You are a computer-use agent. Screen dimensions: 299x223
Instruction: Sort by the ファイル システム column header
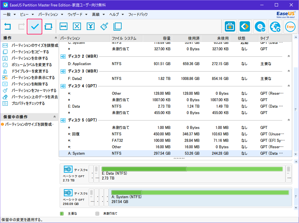(126, 38)
